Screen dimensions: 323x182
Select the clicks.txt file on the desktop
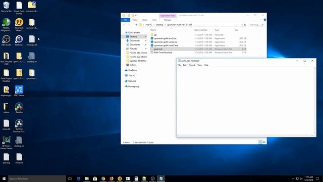[x=6, y=125]
